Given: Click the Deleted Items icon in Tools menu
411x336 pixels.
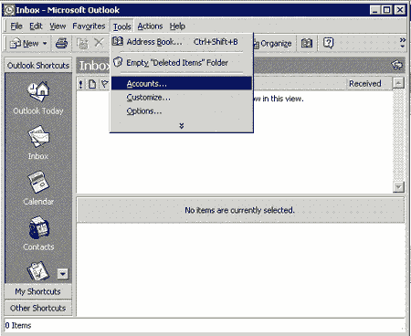Looking at the screenshot, I should click(118, 62).
